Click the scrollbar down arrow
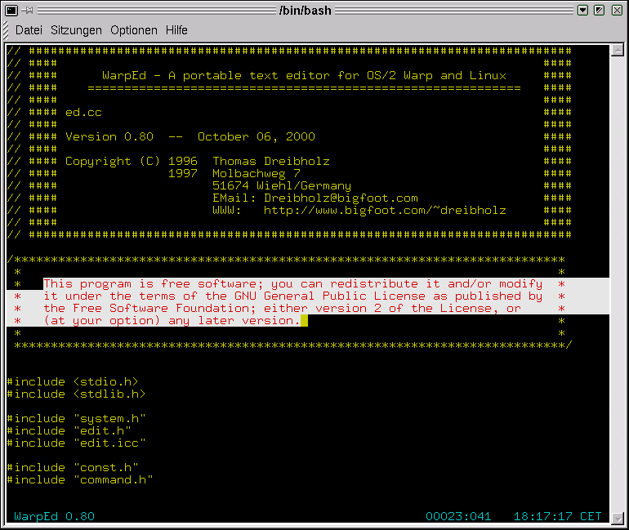Viewport: 629px width, 530px height. click(x=618, y=518)
